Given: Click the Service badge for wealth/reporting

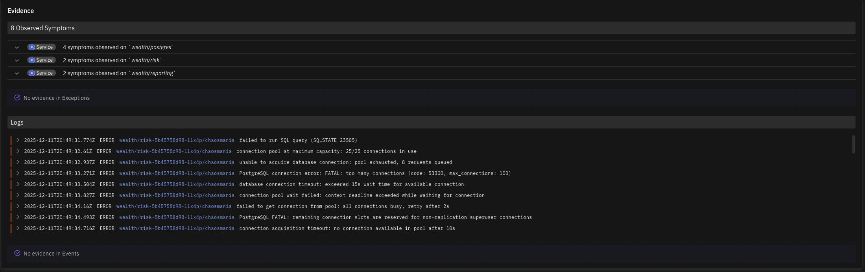Looking at the screenshot, I should click(x=42, y=73).
